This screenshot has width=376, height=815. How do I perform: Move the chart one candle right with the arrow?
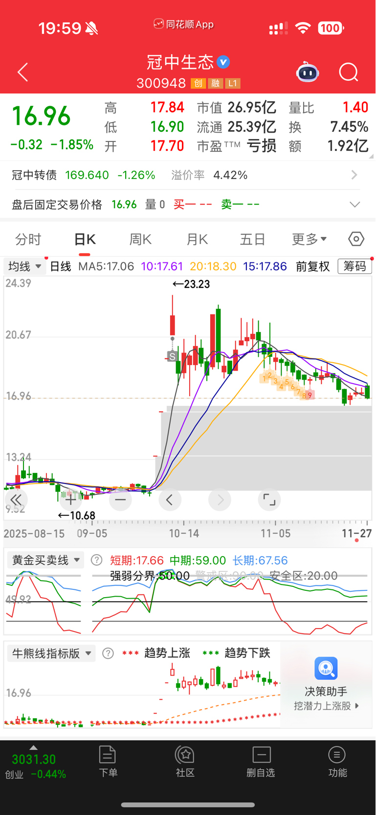coord(220,500)
